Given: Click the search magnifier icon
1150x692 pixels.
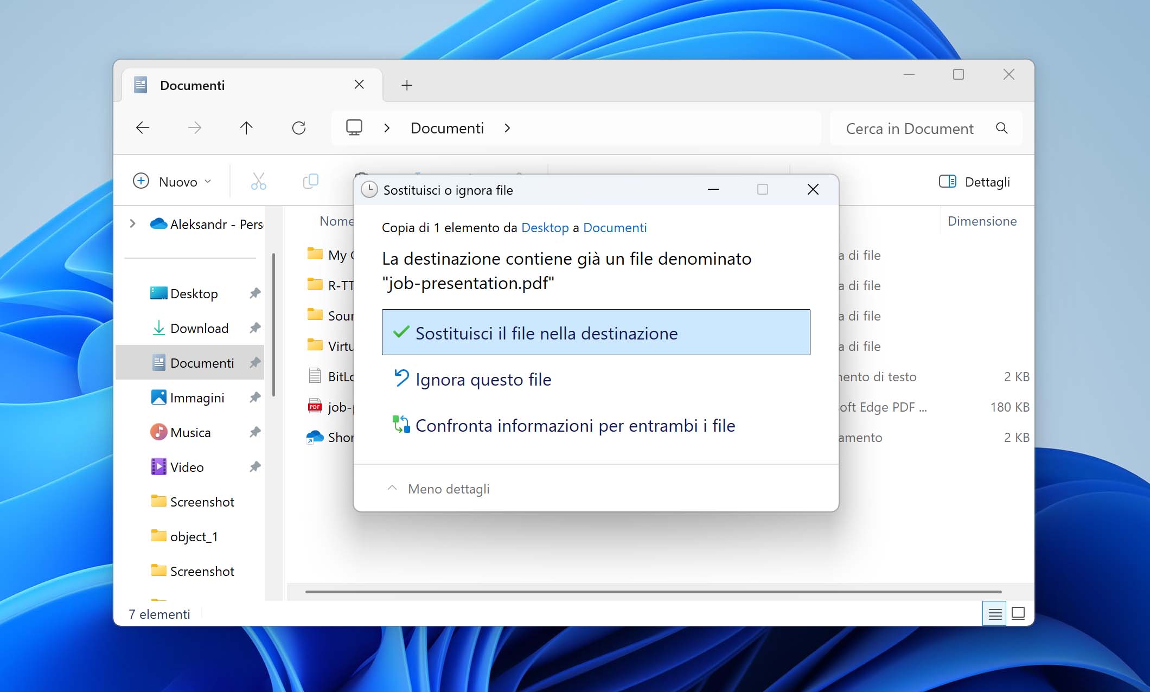Looking at the screenshot, I should pos(1002,128).
